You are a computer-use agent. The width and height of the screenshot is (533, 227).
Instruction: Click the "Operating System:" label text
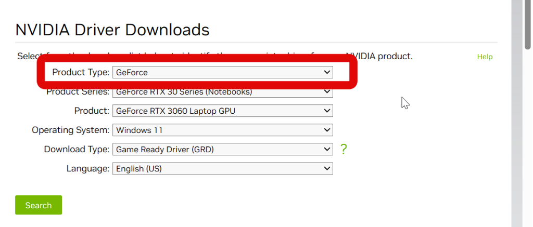(71, 130)
